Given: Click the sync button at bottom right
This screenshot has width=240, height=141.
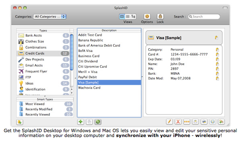Looking at the screenshot, I should tap(221, 122).
